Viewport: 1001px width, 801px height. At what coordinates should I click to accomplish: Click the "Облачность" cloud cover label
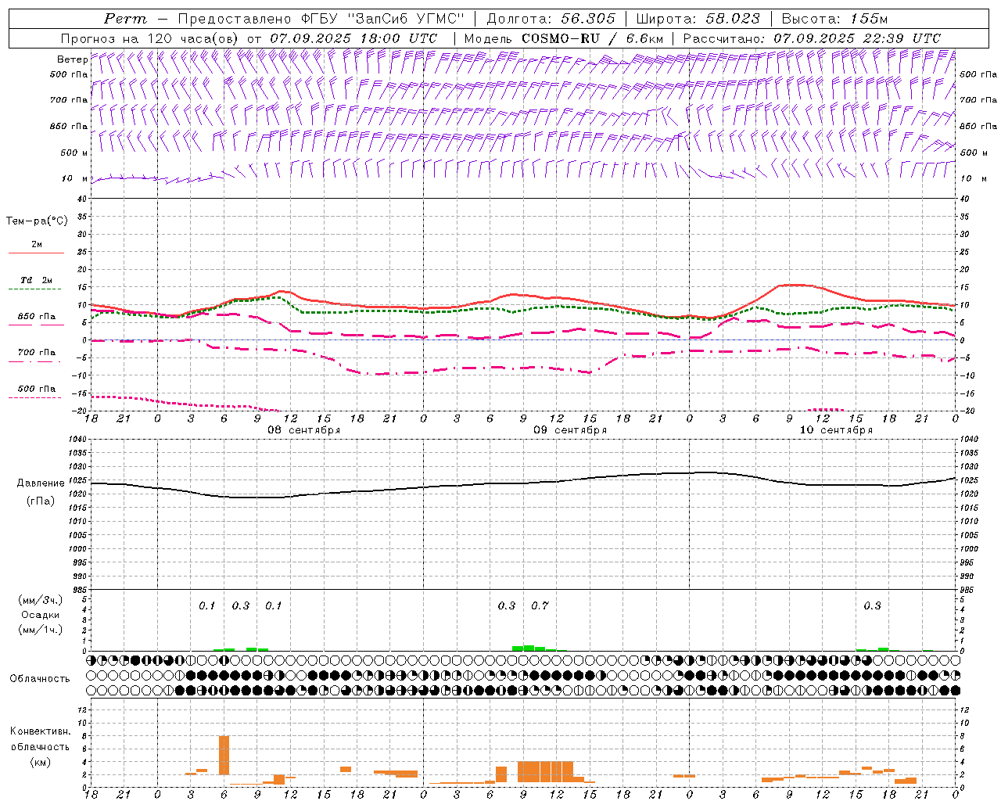(x=40, y=678)
